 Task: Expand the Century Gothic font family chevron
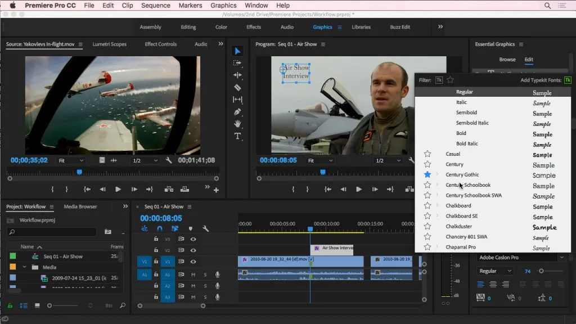438,175
